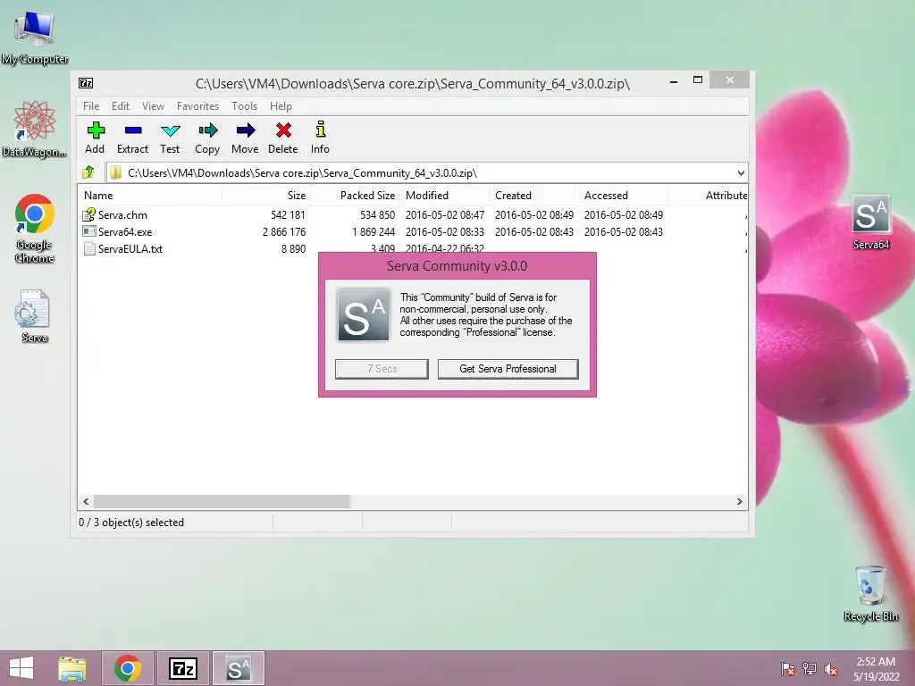Click the Test toolbar icon
Viewport: 915px width, 686px height.
pyautogui.click(x=171, y=130)
